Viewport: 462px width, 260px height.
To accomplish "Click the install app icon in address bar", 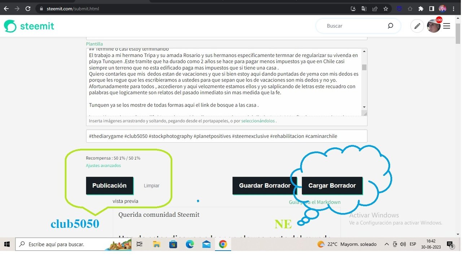I will coord(353,9).
